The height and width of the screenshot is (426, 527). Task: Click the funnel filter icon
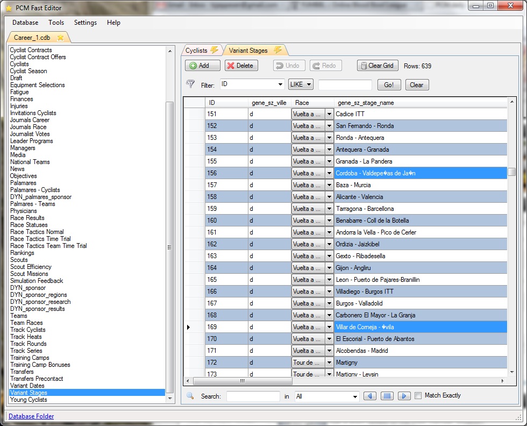[x=190, y=84]
